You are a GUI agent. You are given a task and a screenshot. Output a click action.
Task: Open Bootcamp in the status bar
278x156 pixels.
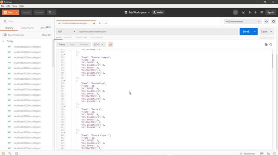click(248, 153)
